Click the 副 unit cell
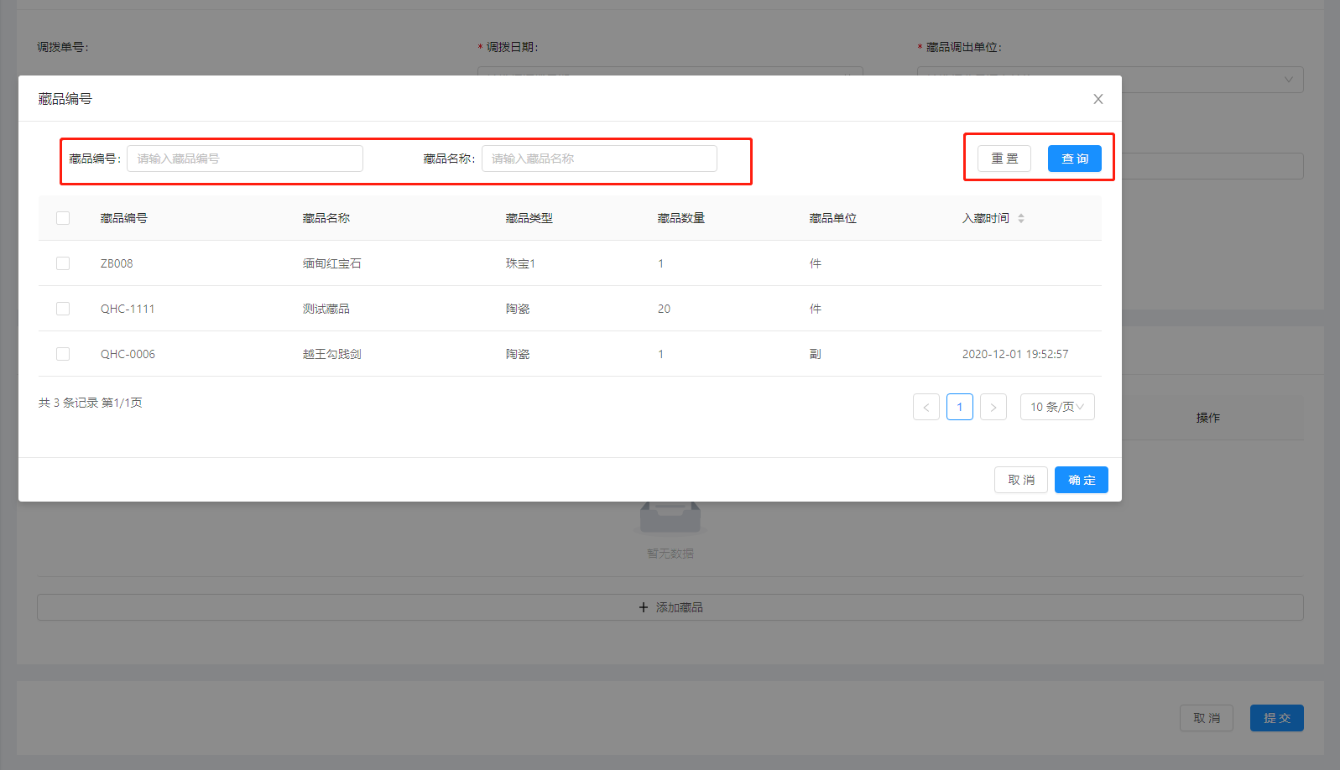The width and height of the screenshot is (1340, 770). pyautogui.click(x=815, y=354)
